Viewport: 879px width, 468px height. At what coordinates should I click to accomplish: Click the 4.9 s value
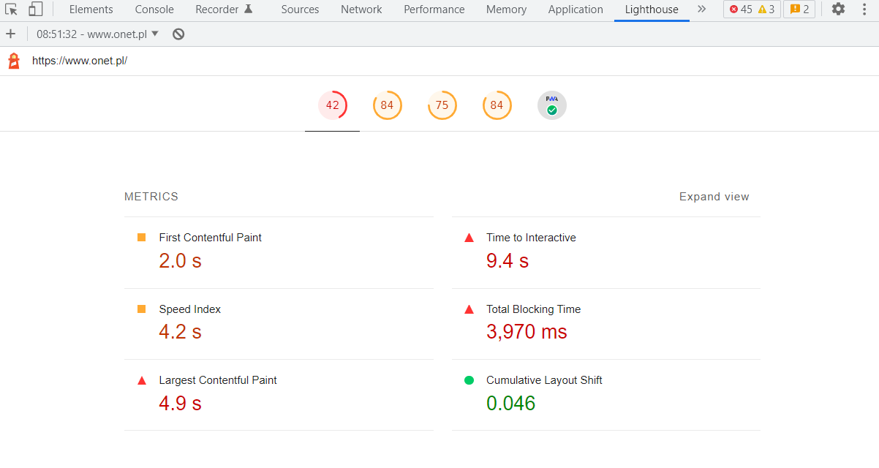pos(180,403)
